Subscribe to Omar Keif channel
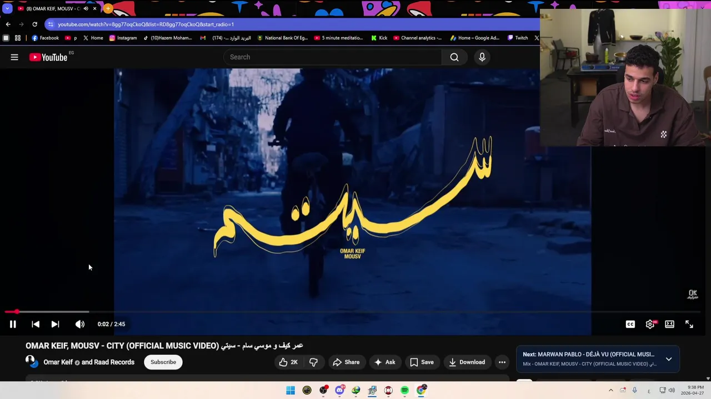711x399 pixels. click(x=163, y=362)
